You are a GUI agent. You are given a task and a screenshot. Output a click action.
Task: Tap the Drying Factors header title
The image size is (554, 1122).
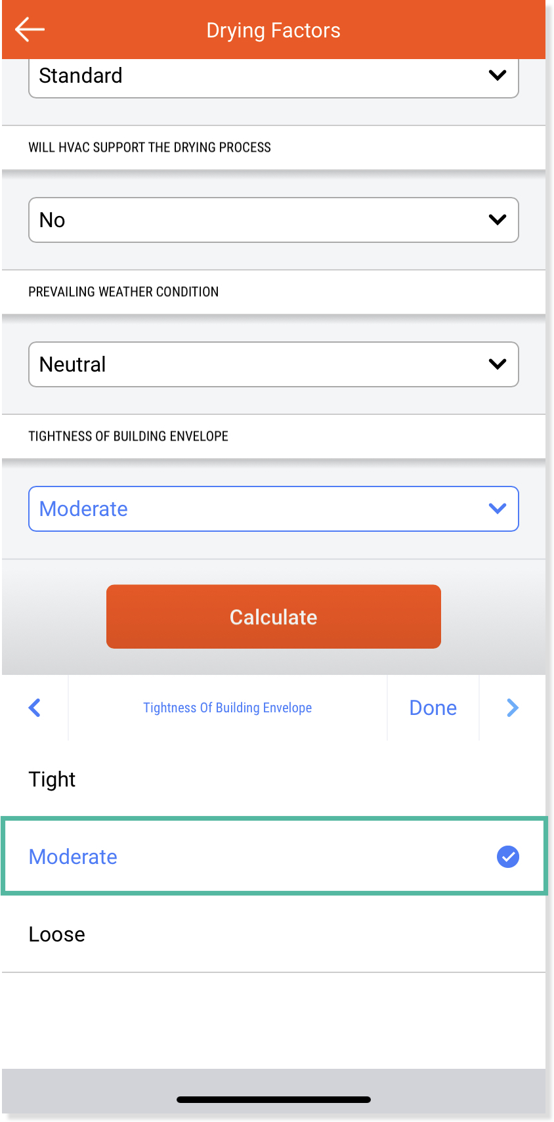click(x=273, y=30)
